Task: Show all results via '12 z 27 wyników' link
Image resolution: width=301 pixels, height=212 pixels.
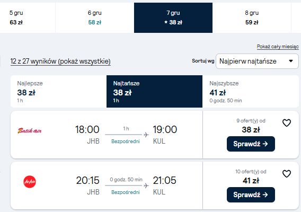Action: pyautogui.click(x=60, y=61)
